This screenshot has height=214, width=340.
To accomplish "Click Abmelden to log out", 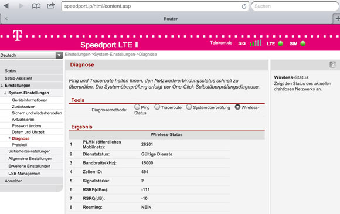I will (13, 181).
